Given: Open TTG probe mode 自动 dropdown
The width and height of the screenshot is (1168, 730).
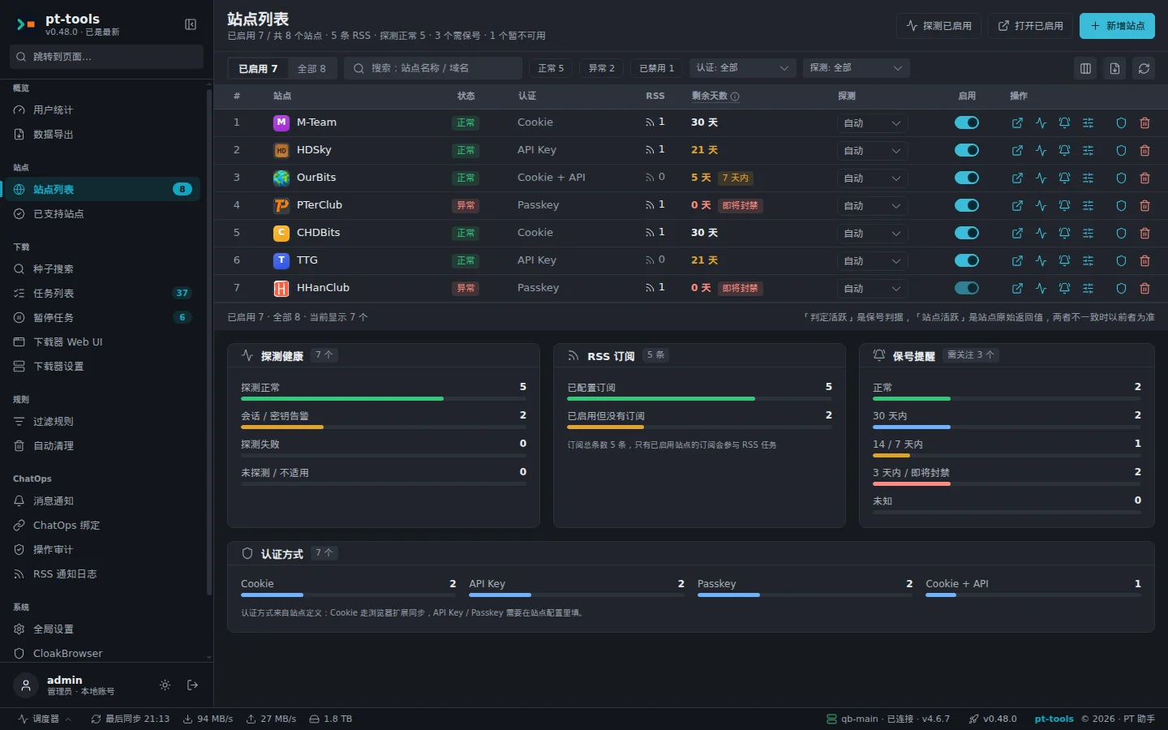Looking at the screenshot, I should 872,261.
